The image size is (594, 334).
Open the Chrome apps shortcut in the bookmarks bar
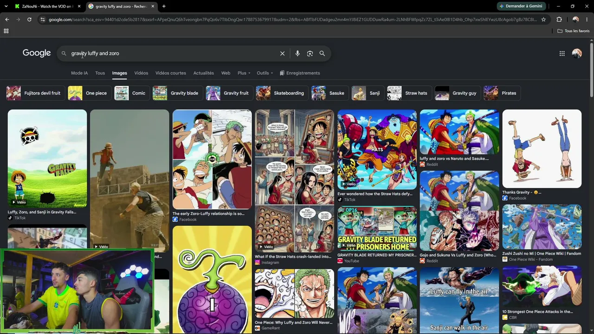(6, 31)
